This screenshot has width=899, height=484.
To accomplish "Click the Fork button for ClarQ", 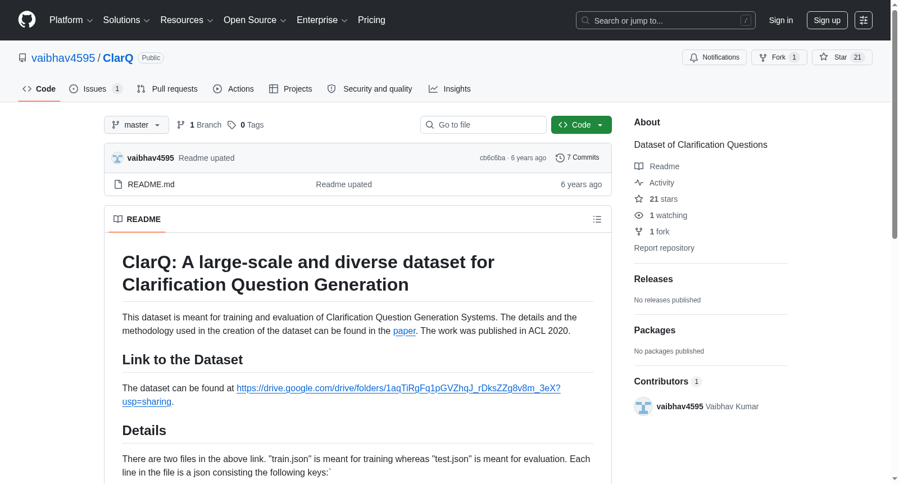I will (x=779, y=57).
